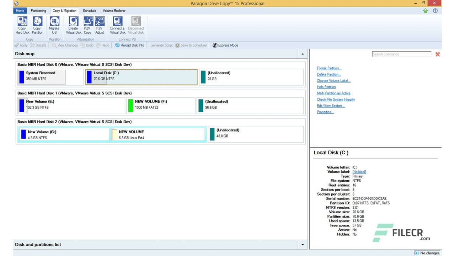Collapse the Disk map panel
The image size is (455, 256).
[303, 54]
